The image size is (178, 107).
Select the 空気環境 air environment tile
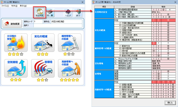click(x=16, y=68)
